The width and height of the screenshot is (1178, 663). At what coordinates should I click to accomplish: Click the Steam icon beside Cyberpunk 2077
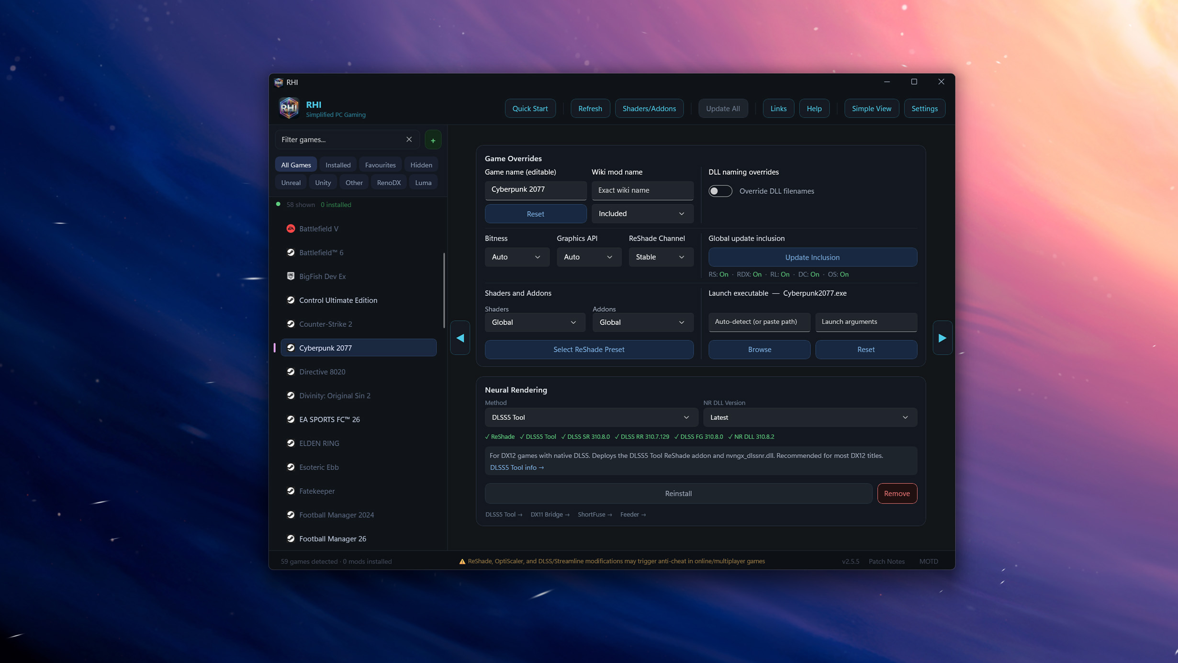coord(291,348)
